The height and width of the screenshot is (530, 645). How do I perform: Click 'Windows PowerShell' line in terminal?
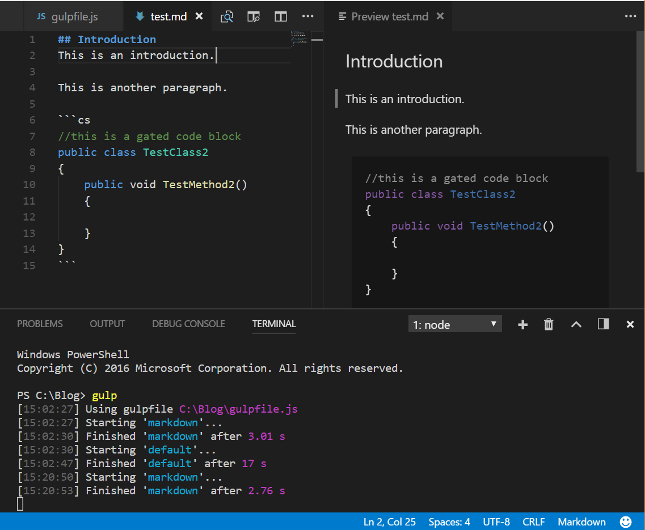pos(73,355)
